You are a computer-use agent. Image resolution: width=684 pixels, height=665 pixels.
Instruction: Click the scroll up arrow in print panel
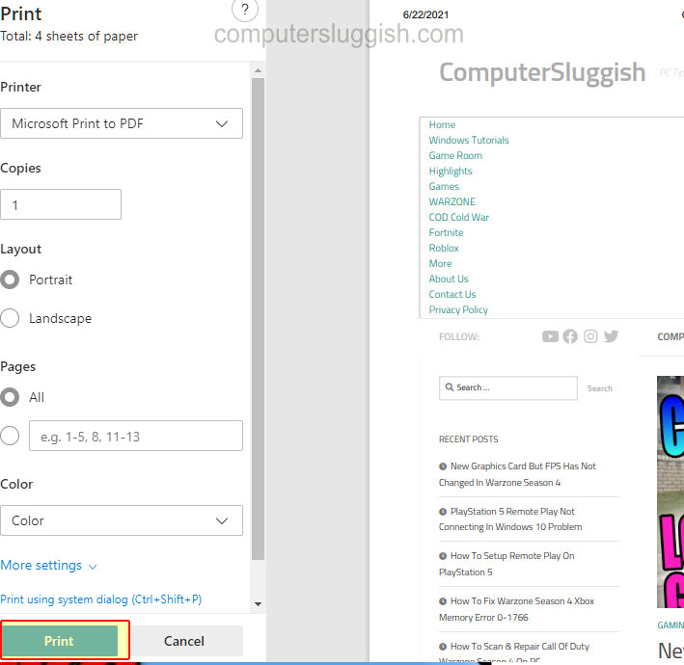point(258,70)
